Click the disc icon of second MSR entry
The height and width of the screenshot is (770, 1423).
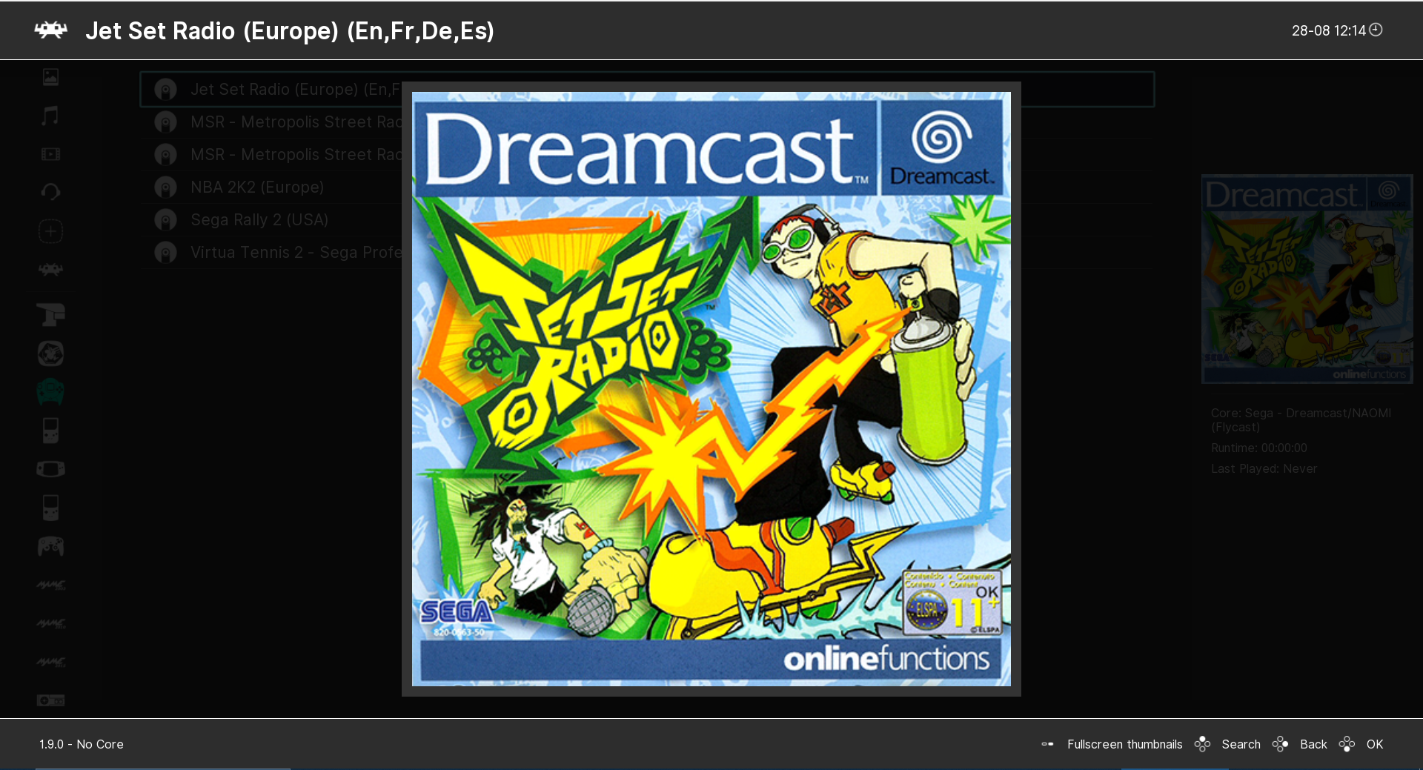(165, 155)
